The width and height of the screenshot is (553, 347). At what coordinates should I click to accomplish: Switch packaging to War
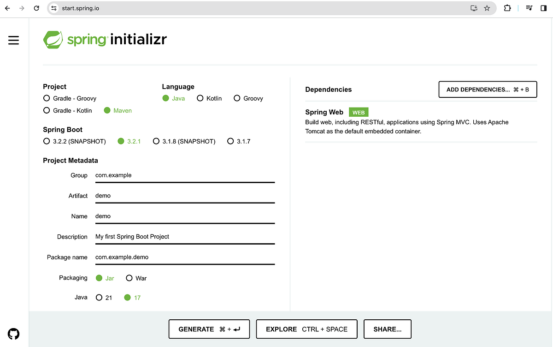tap(129, 278)
